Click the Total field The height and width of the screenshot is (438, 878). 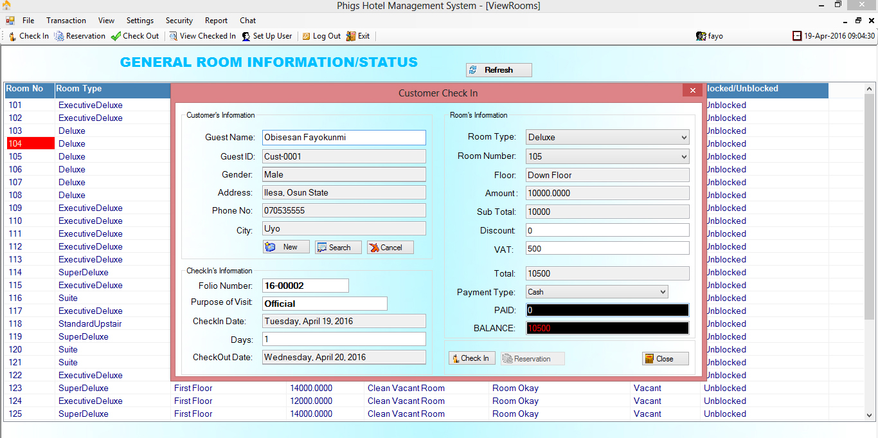tap(607, 273)
